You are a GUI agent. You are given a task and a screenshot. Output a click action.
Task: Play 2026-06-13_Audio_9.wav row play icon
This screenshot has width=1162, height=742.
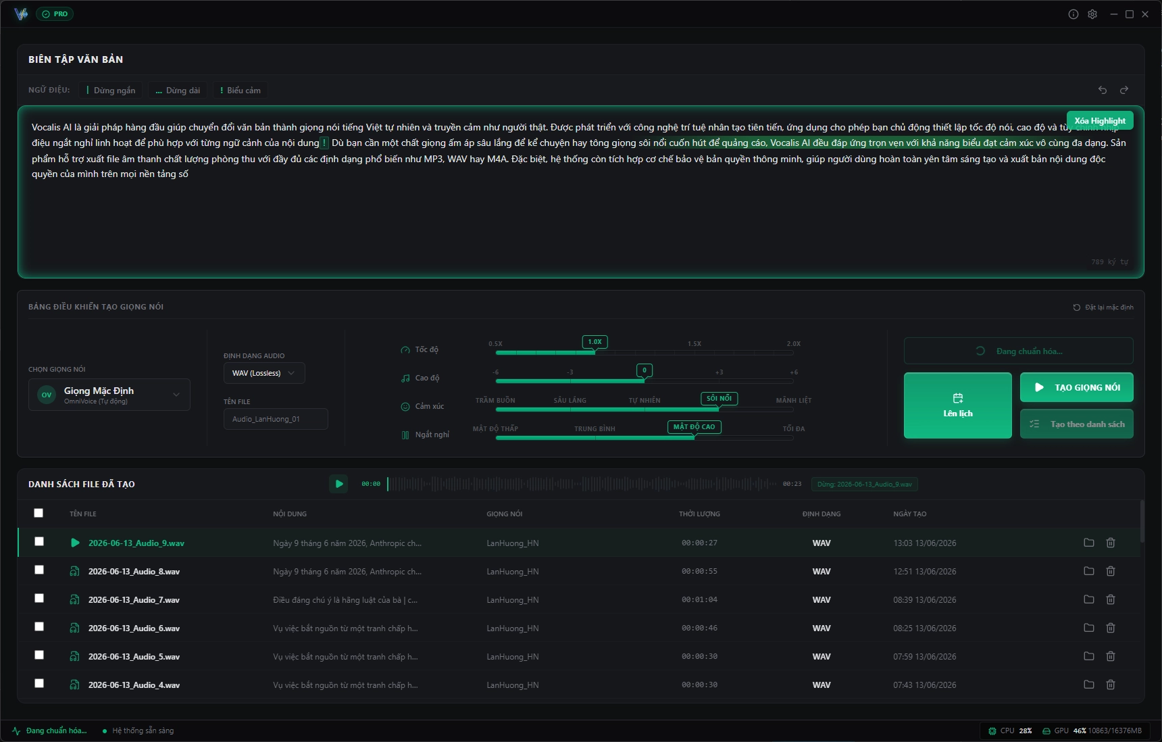[75, 543]
